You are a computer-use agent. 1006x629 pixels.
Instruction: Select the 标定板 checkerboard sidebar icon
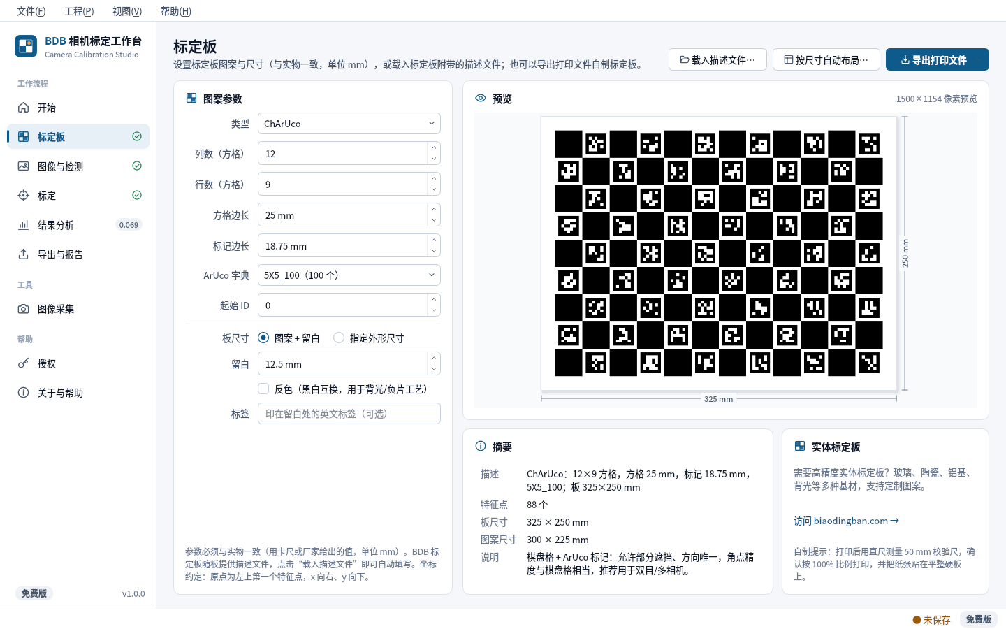pyautogui.click(x=24, y=137)
